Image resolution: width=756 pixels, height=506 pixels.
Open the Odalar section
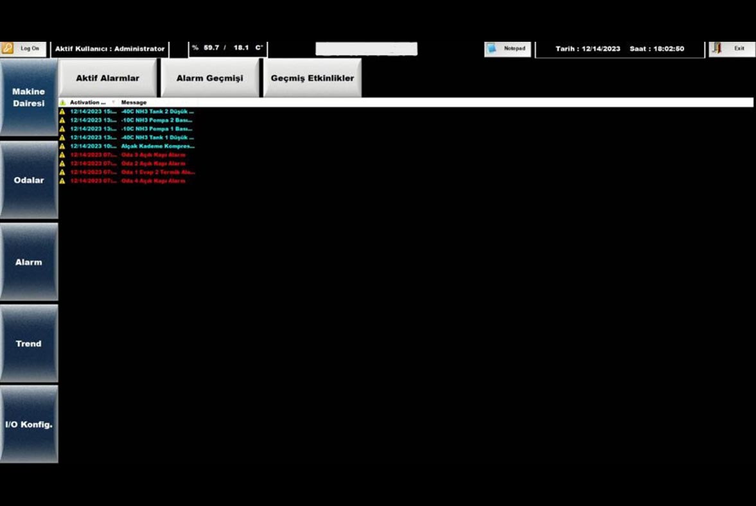[x=29, y=180]
